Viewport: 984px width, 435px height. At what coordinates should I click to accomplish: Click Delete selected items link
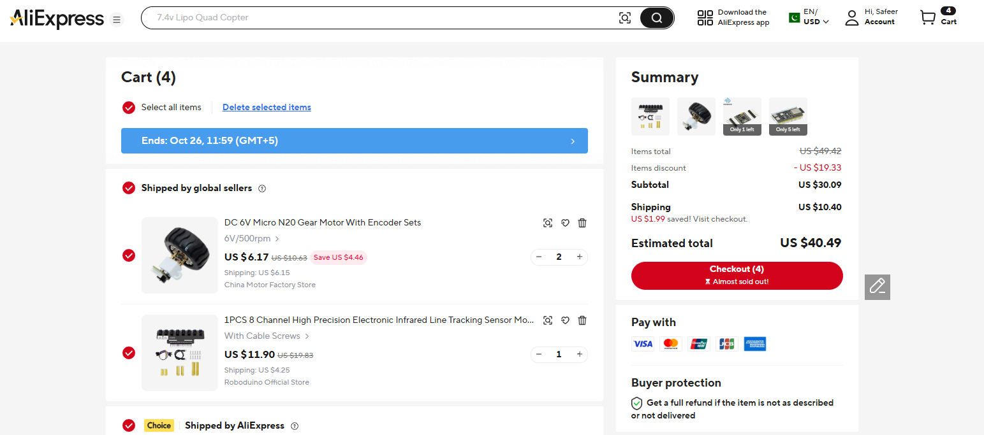tap(267, 107)
